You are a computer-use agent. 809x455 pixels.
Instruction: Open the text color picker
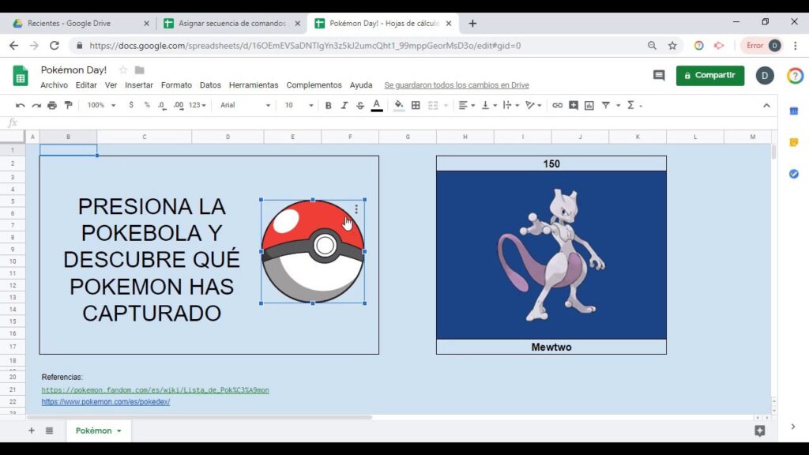pyautogui.click(x=377, y=105)
